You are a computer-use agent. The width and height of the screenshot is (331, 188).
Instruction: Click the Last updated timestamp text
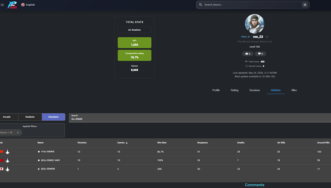click(254, 73)
